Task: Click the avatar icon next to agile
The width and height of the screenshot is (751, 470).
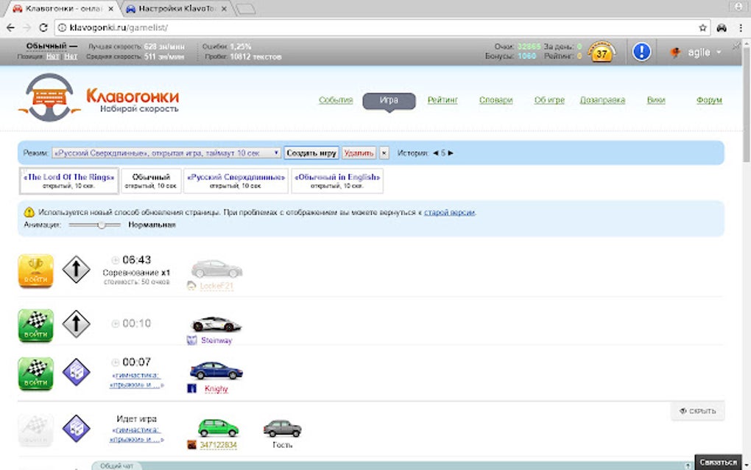Action: tap(675, 52)
